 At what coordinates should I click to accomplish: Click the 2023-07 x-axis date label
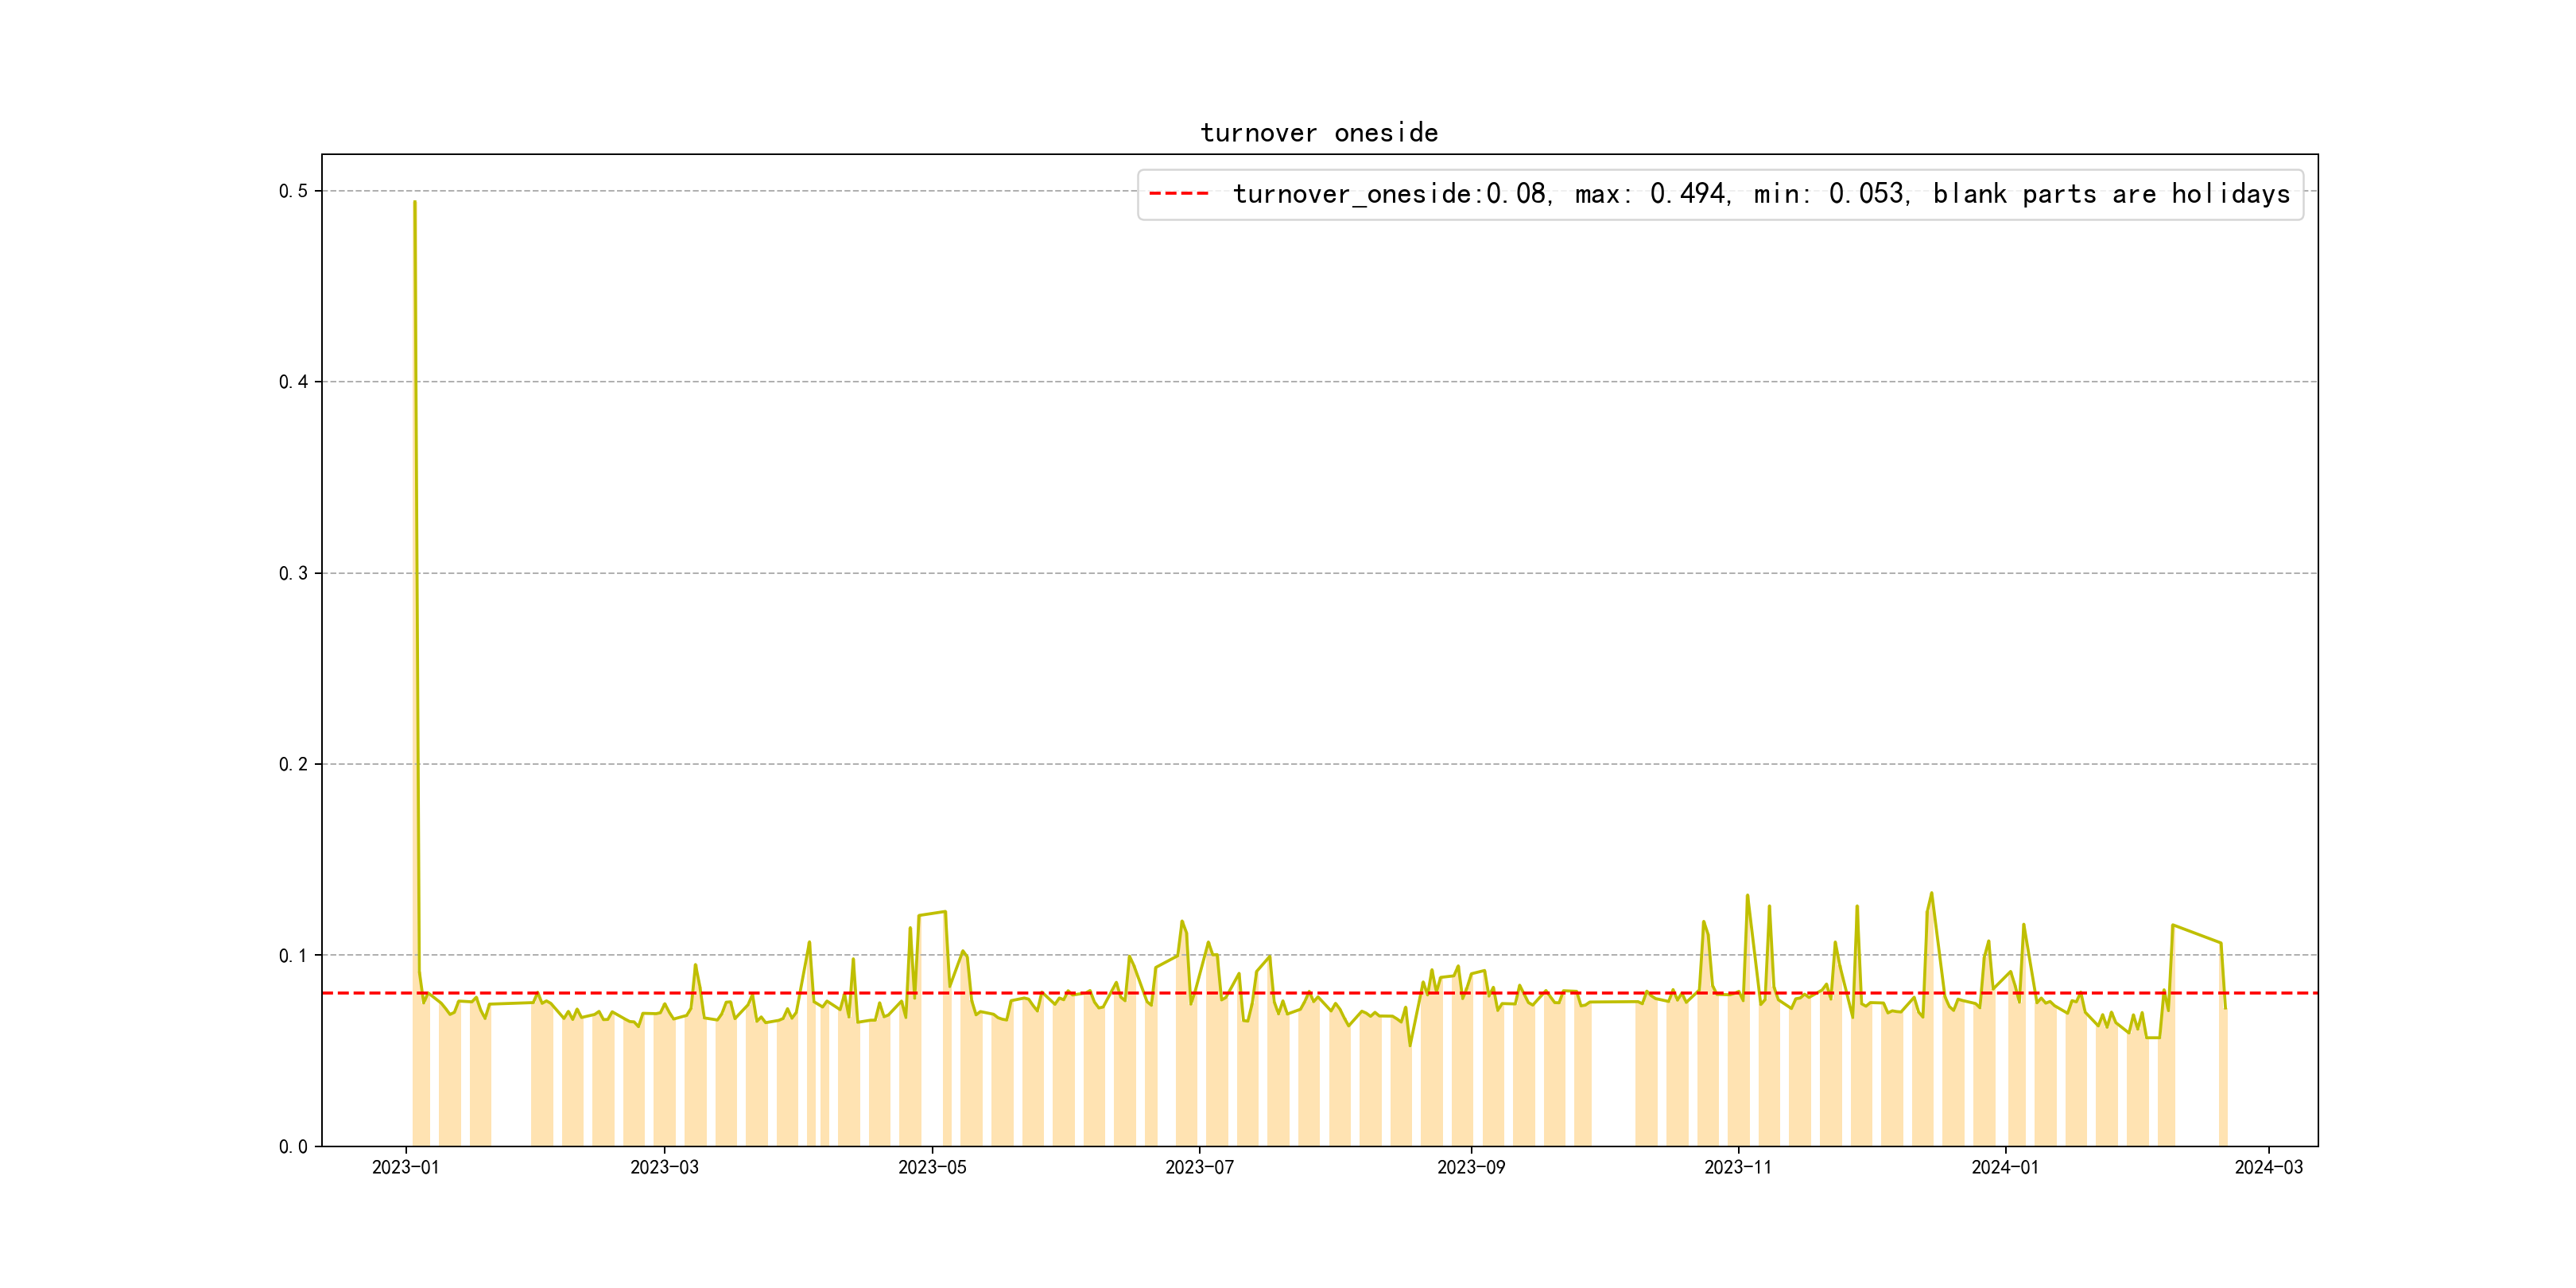(x=1199, y=1167)
